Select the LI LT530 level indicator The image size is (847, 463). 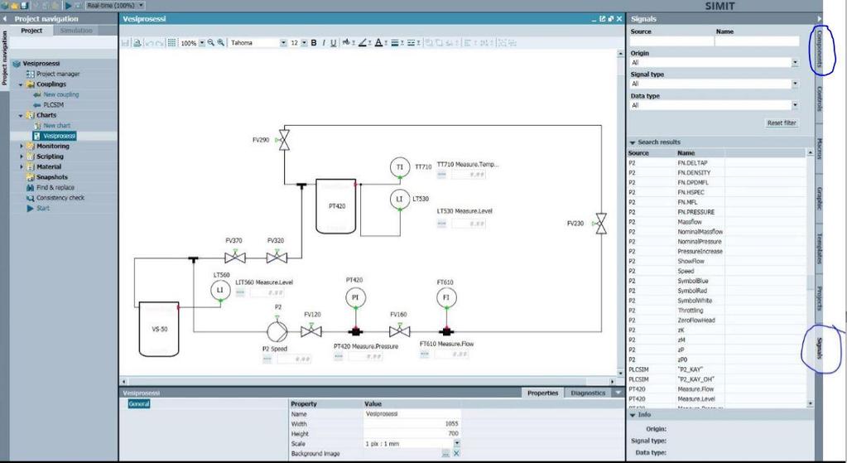click(400, 200)
